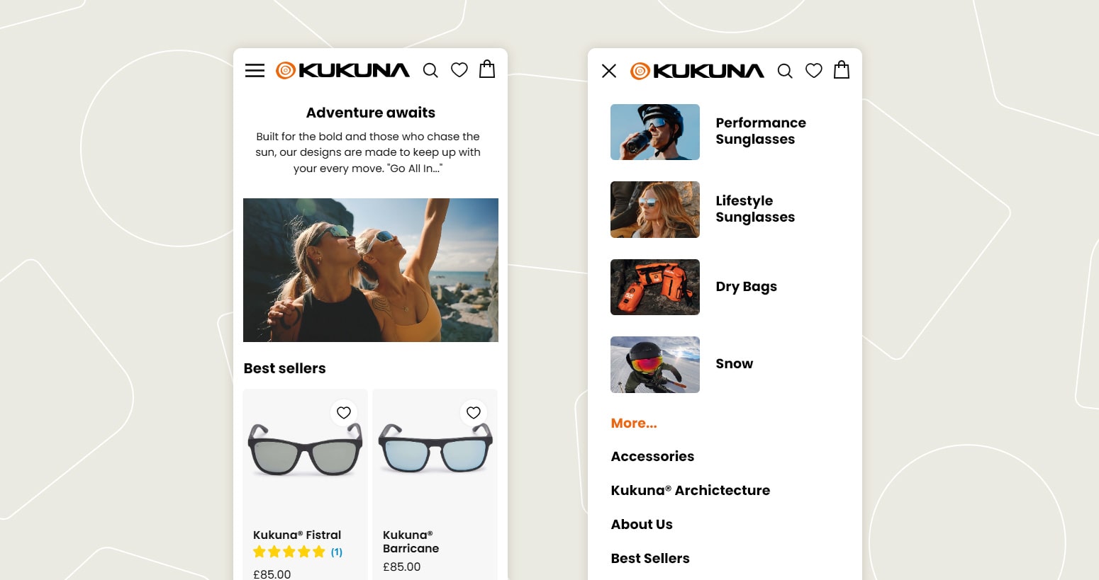Click the Adventure awaits hero image

coord(371,270)
